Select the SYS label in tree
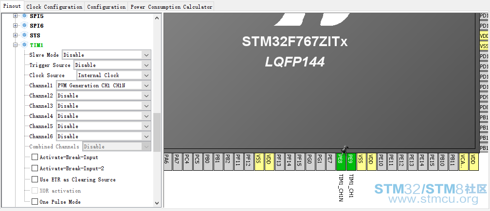Viewport: 490px width, 211px height. (x=35, y=35)
